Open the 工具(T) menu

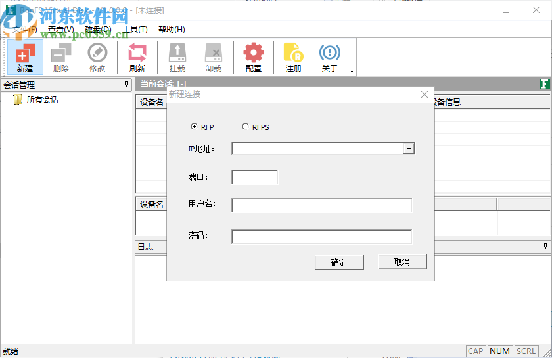[135, 30]
